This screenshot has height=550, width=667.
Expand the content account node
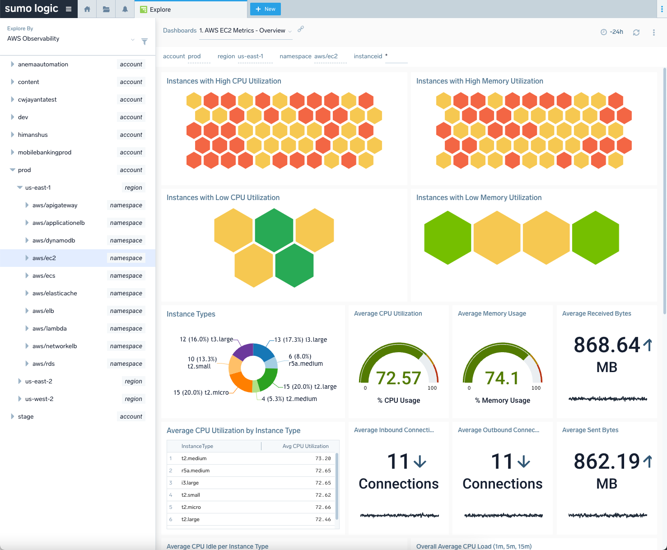coord(12,82)
